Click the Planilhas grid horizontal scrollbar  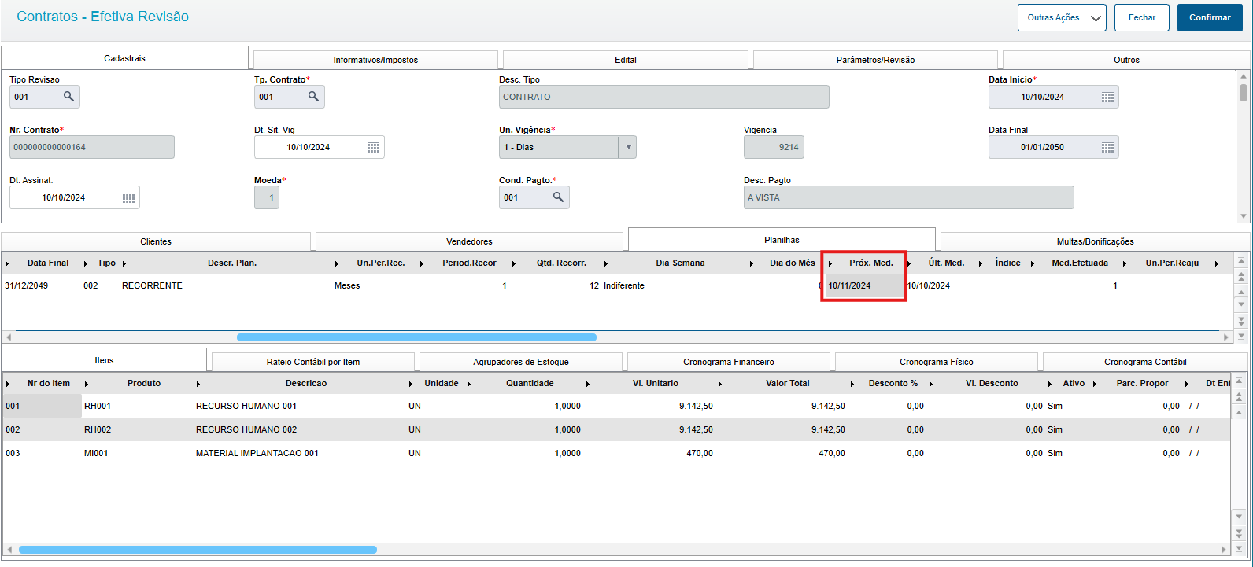[416, 337]
